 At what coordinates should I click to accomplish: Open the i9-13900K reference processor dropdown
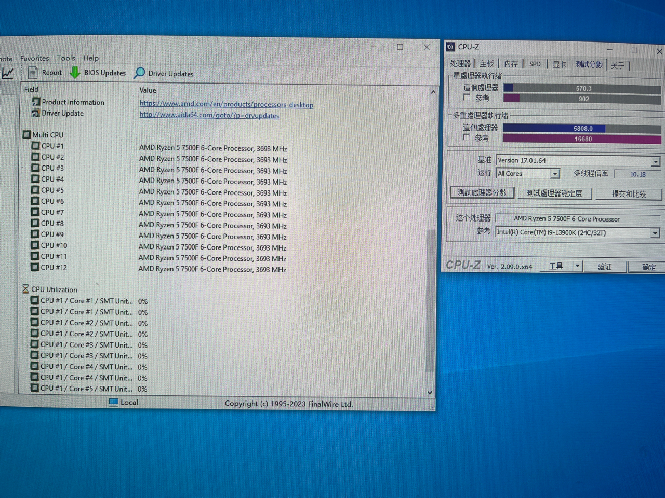point(655,233)
